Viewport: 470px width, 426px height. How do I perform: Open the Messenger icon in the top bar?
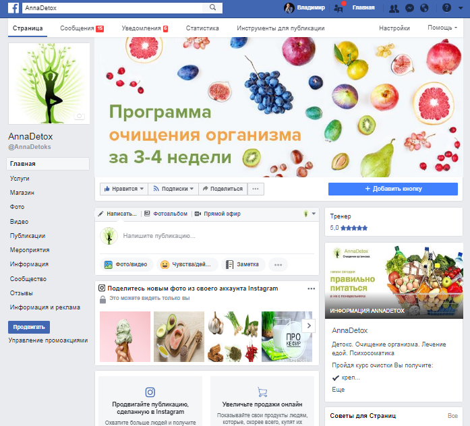pos(409,8)
